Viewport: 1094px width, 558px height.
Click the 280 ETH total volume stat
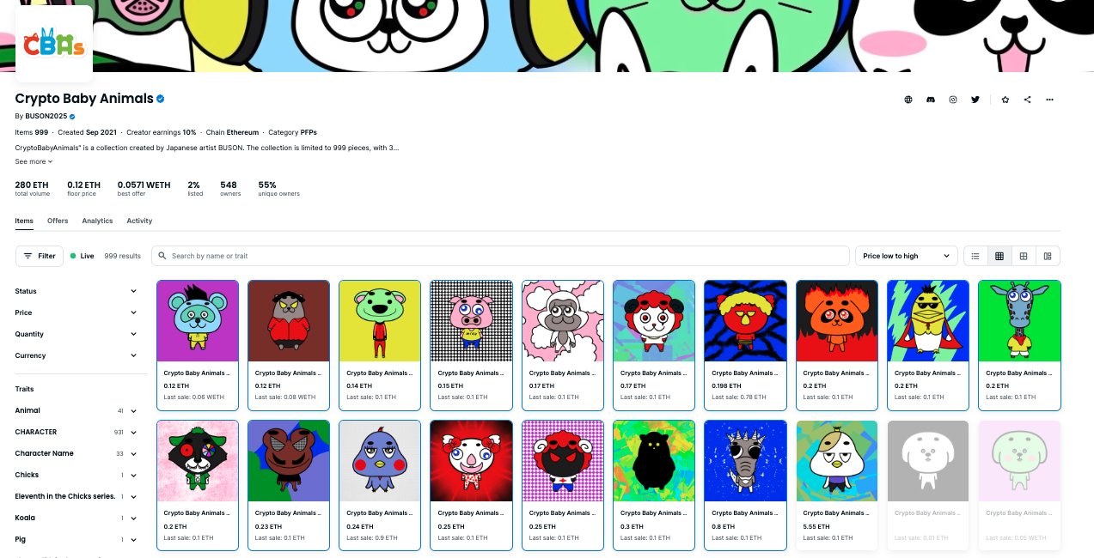click(33, 189)
